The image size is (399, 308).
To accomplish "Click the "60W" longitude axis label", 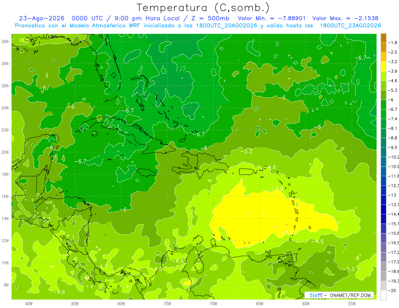I will (x=306, y=304).
